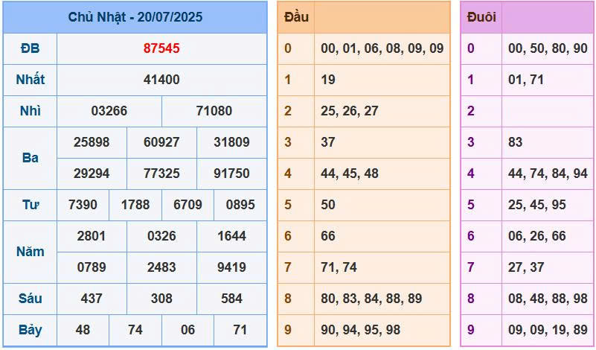Click Đuôi row 6 values 06, 26, 66

point(536,235)
